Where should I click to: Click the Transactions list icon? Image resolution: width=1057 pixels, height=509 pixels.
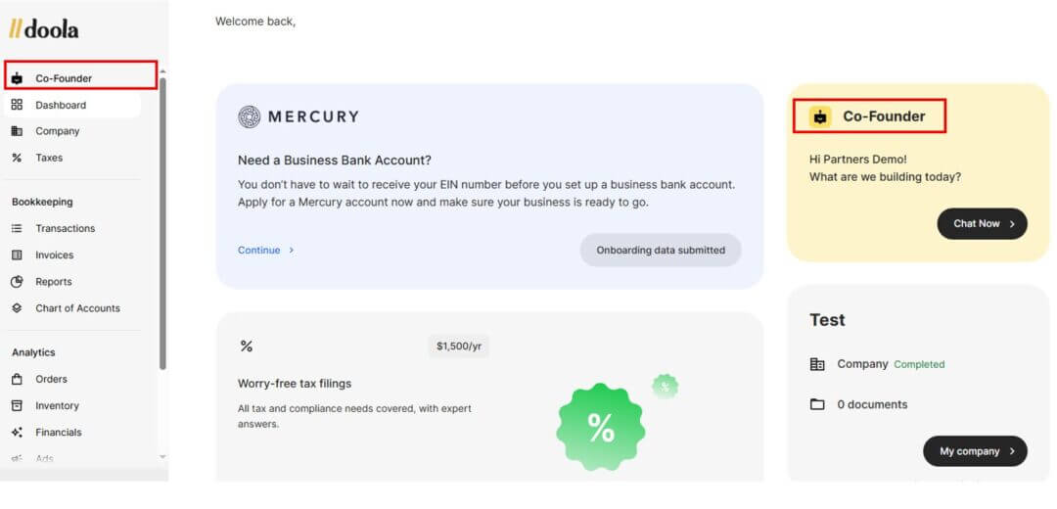point(17,228)
